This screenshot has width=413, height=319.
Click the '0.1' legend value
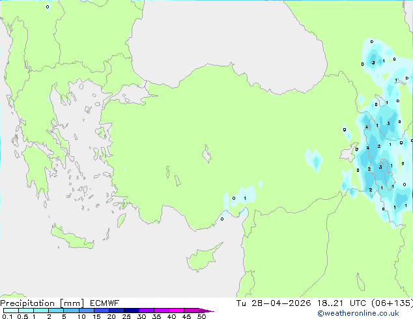7,316
